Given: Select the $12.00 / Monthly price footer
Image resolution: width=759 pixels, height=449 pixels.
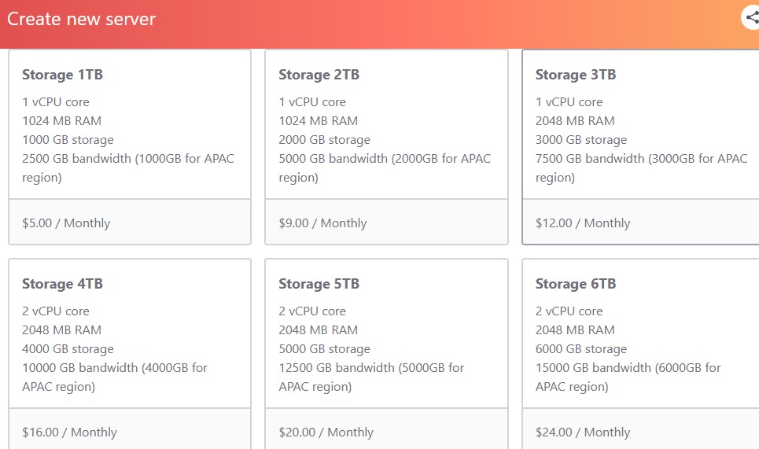Looking at the screenshot, I should tap(583, 223).
